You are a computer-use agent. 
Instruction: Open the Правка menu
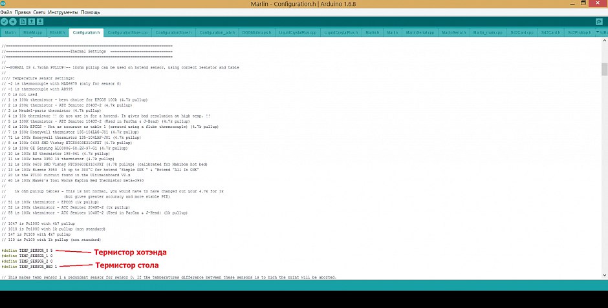[x=23, y=12]
